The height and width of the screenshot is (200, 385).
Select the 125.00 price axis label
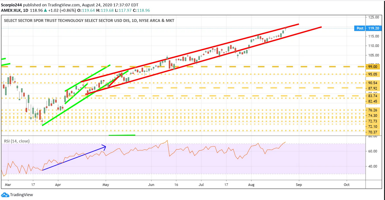pyautogui.click(x=373, y=17)
